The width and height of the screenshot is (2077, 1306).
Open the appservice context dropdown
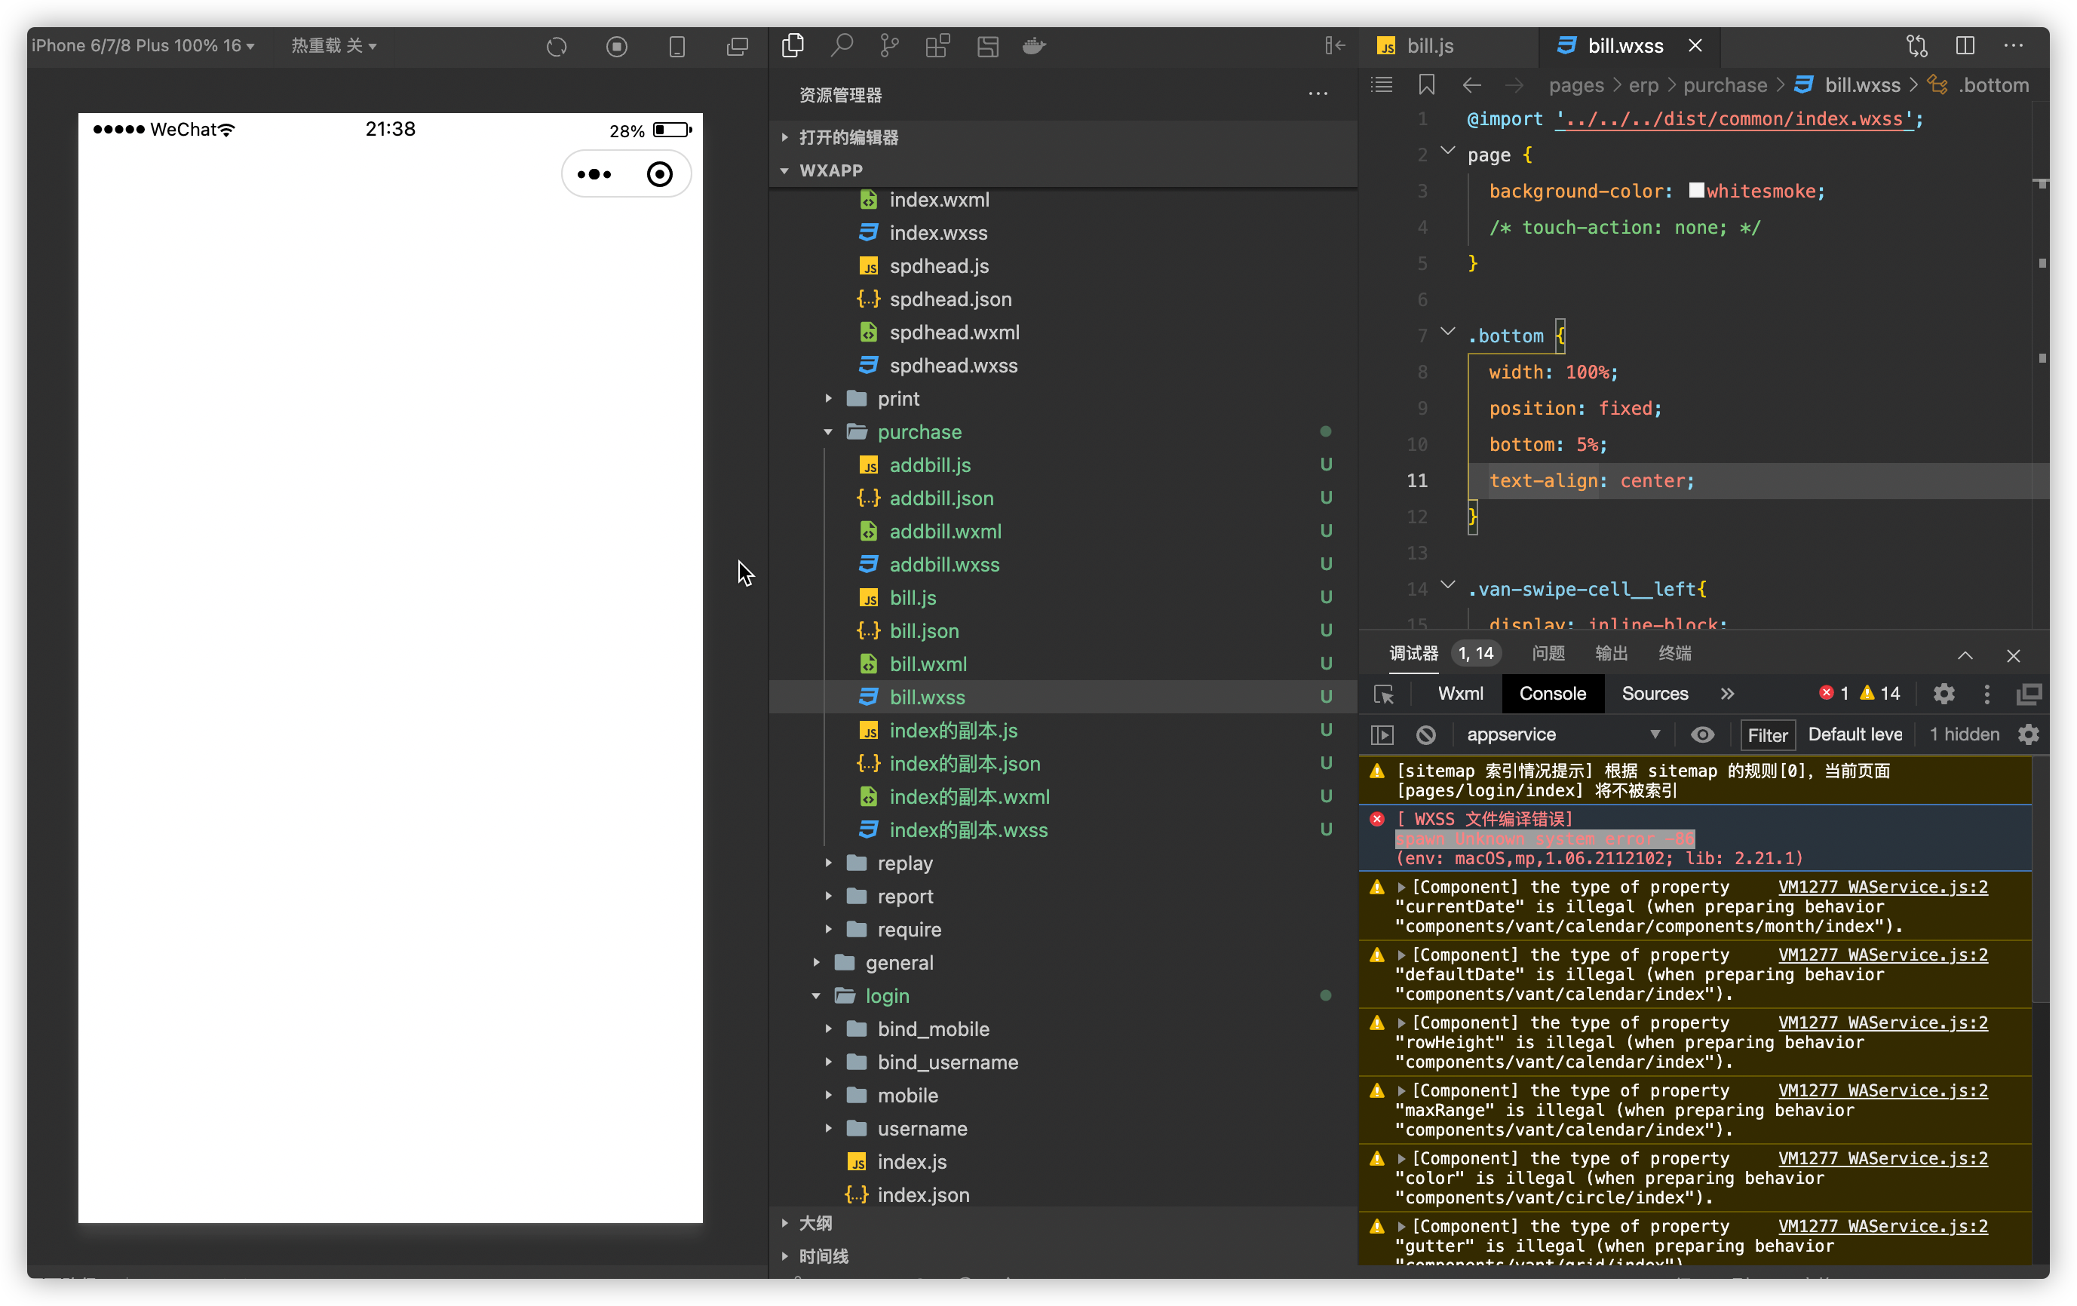[1562, 734]
